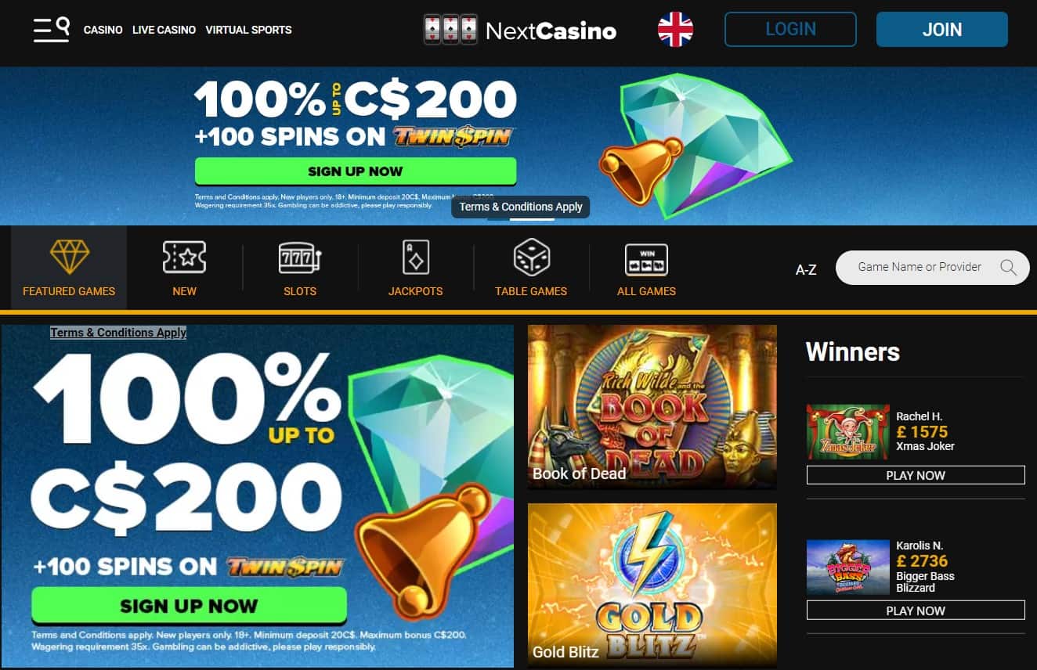1037x670 pixels.
Task: Open Table Games dice icon
Action: point(531,257)
